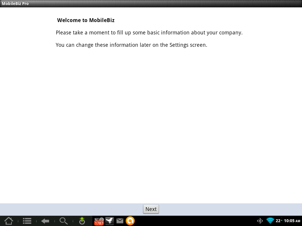Tap the Home icon in navigation bar
The width and height of the screenshot is (302, 226).
pos(9,221)
